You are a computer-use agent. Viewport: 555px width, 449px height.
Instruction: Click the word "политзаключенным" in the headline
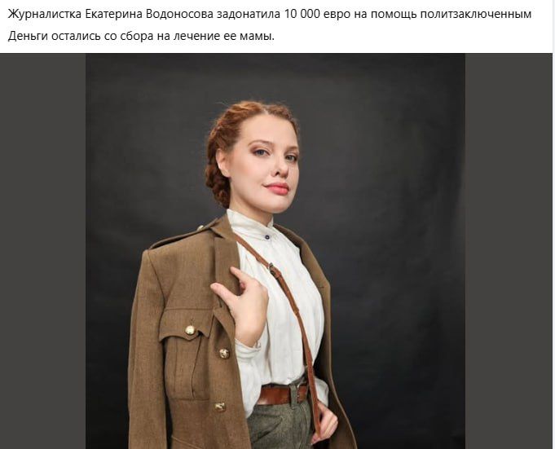coord(476,15)
